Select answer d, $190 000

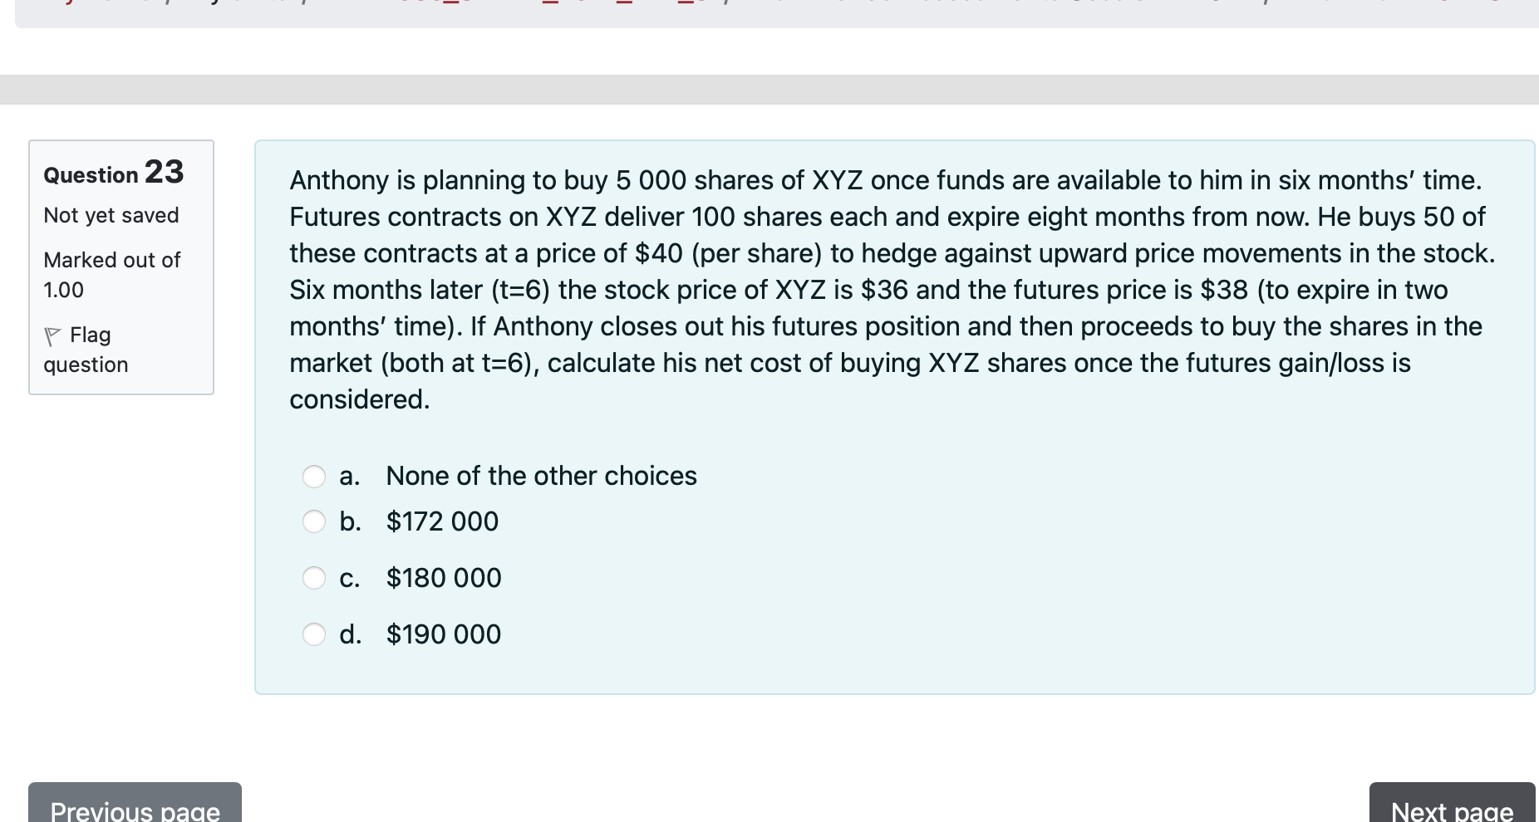coord(314,634)
